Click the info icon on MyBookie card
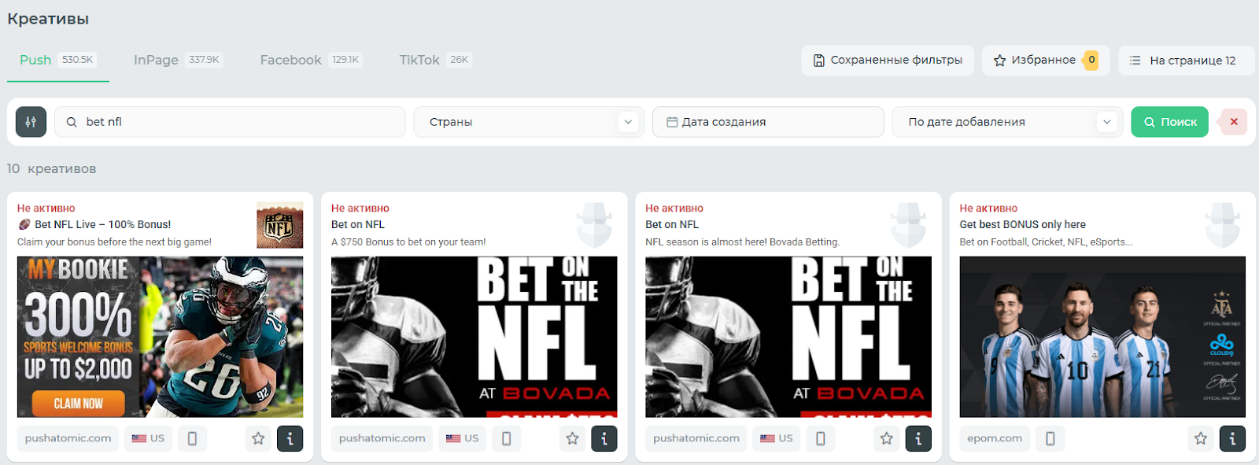This screenshot has width=1259, height=465. click(290, 438)
